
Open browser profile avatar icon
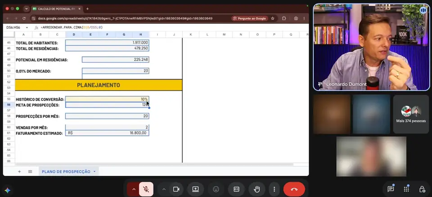(x=296, y=18)
